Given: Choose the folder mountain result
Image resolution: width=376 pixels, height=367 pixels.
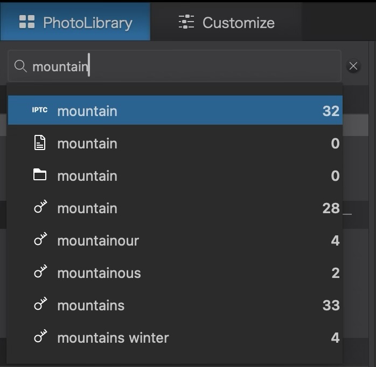Looking at the screenshot, I should pyautogui.click(x=175, y=175).
